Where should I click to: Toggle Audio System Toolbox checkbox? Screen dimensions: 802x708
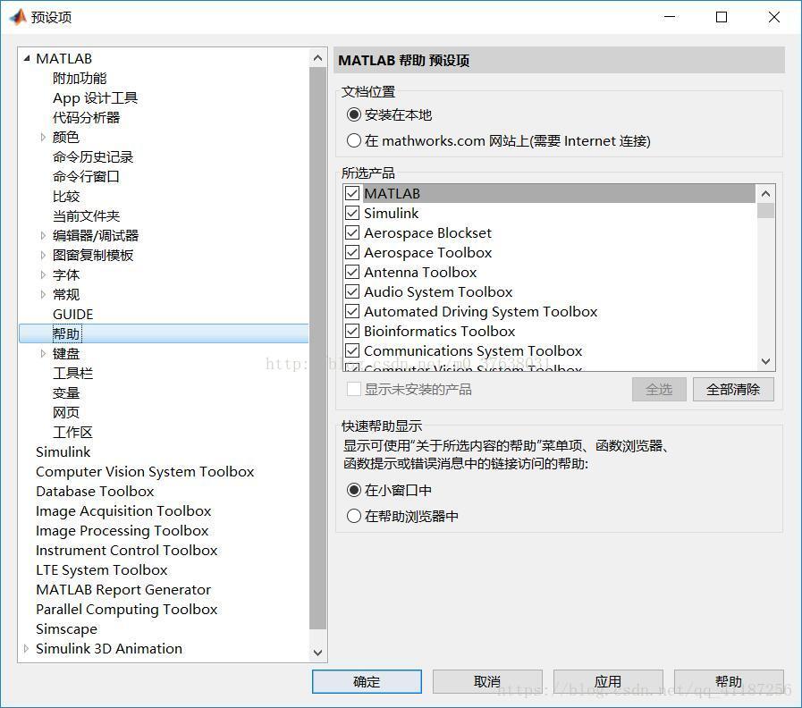[x=352, y=291]
